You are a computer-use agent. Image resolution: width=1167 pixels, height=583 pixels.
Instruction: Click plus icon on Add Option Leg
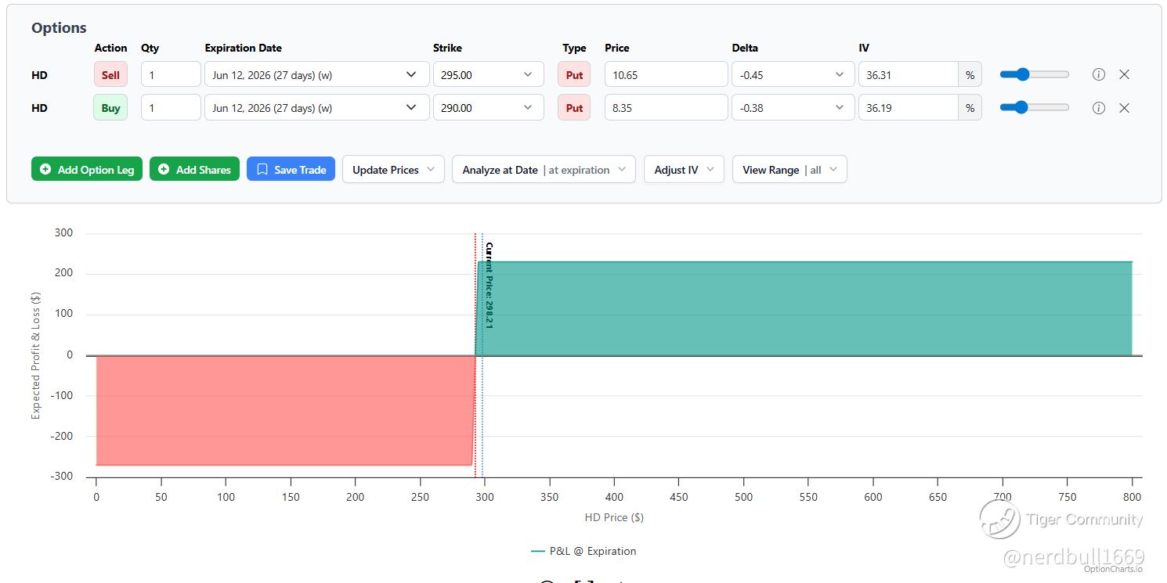click(x=45, y=169)
